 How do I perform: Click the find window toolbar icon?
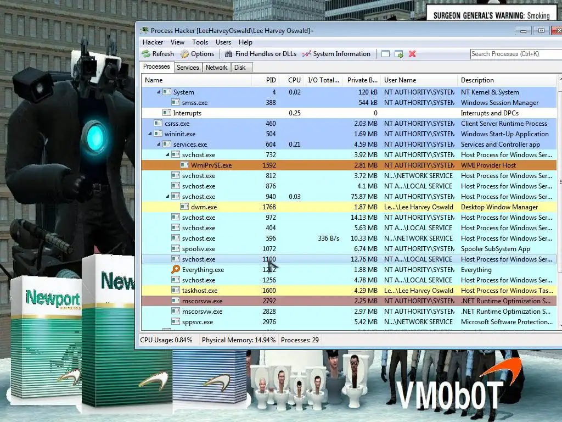pos(385,54)
